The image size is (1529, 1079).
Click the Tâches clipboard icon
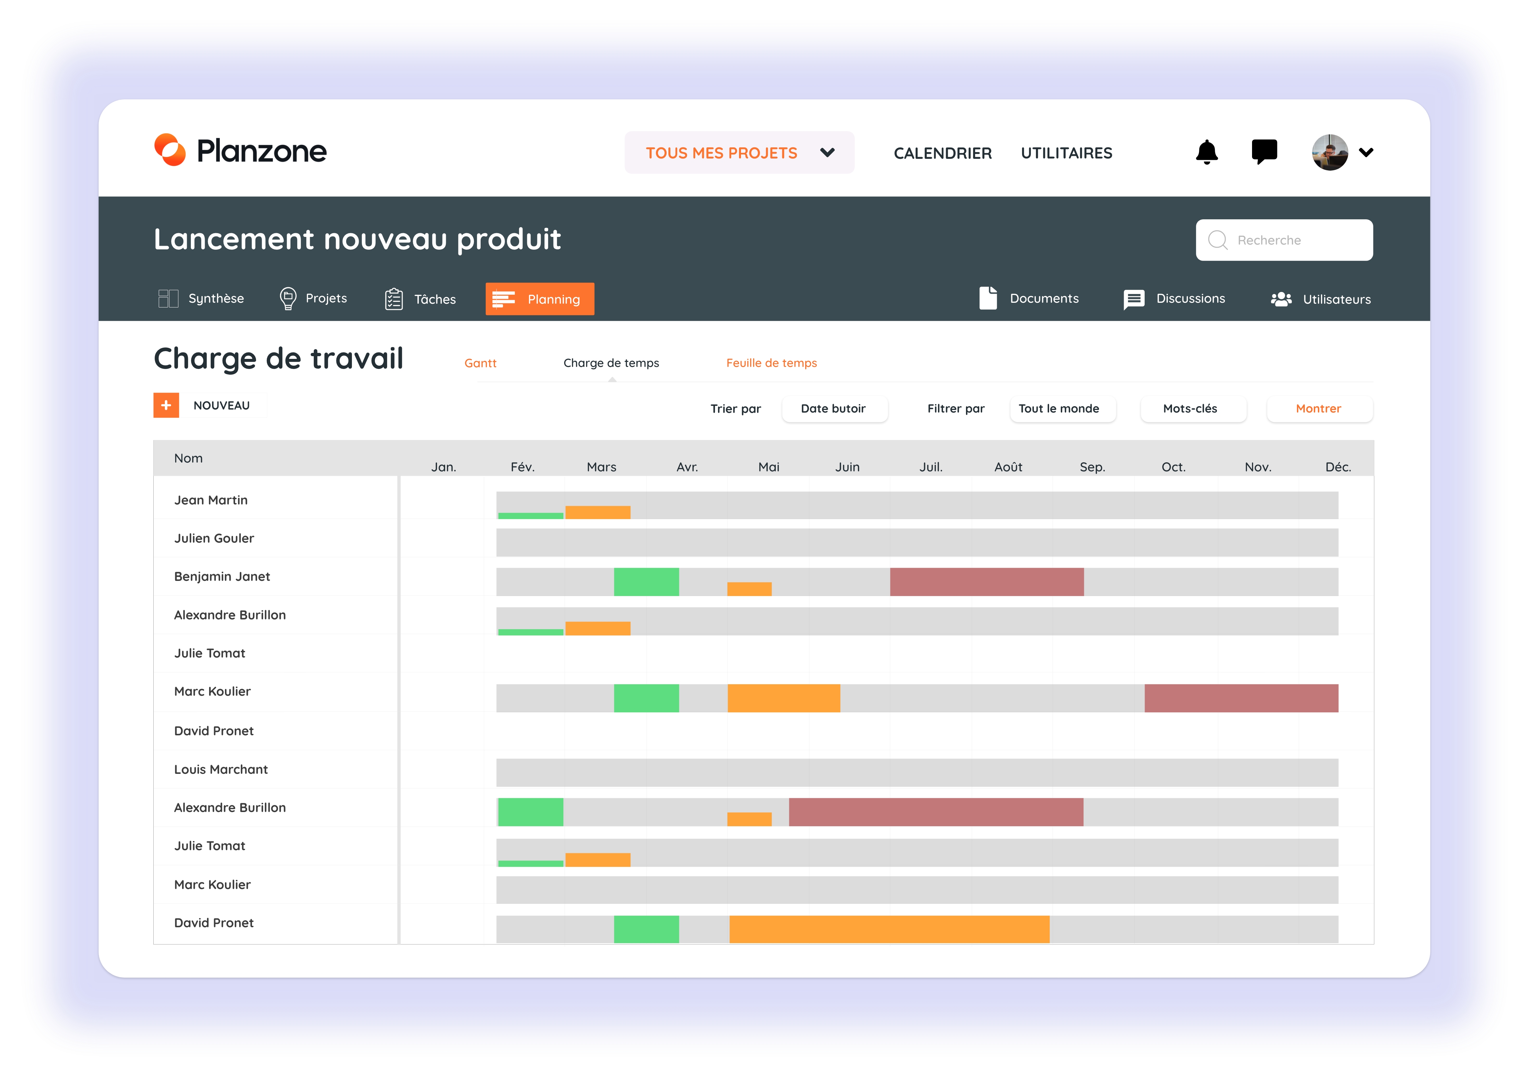pyautogui.click(x=393, y=299)
